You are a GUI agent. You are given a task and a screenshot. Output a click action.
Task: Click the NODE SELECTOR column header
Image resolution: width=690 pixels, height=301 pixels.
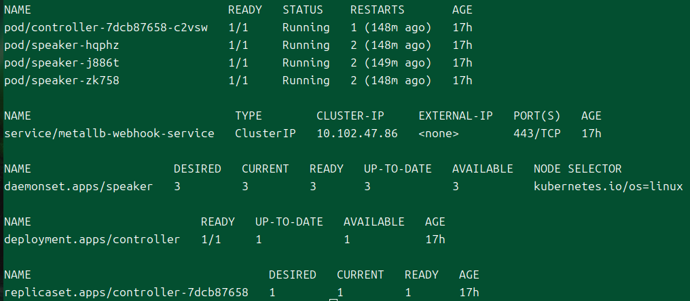[x=577, y=169]
